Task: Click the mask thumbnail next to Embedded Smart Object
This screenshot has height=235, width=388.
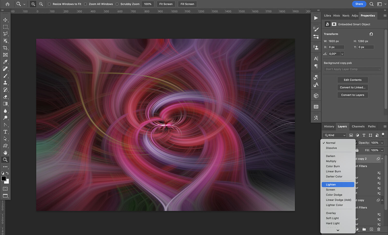Action: pyautogui.click(x=334, y=24)
